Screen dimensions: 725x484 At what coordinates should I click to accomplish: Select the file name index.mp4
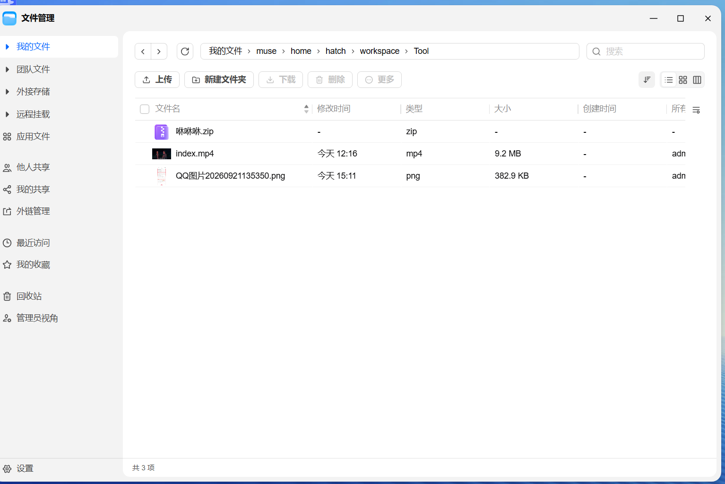pos(195,154)
